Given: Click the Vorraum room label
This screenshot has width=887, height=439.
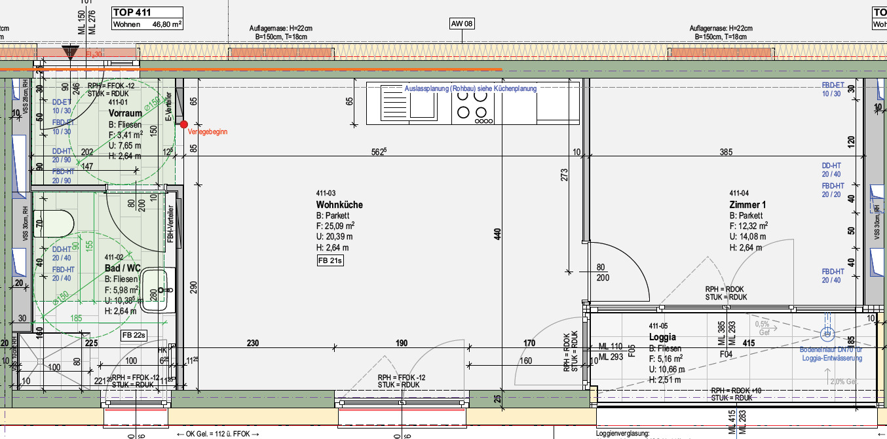Looking at the screenshot, I should (x=125, y=113).
